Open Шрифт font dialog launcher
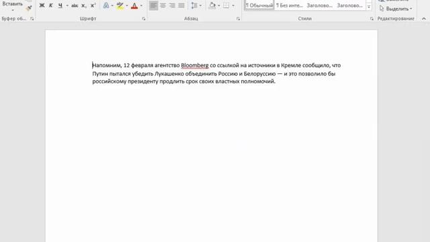This screenshot has height=242, width=430. [144, 19]
